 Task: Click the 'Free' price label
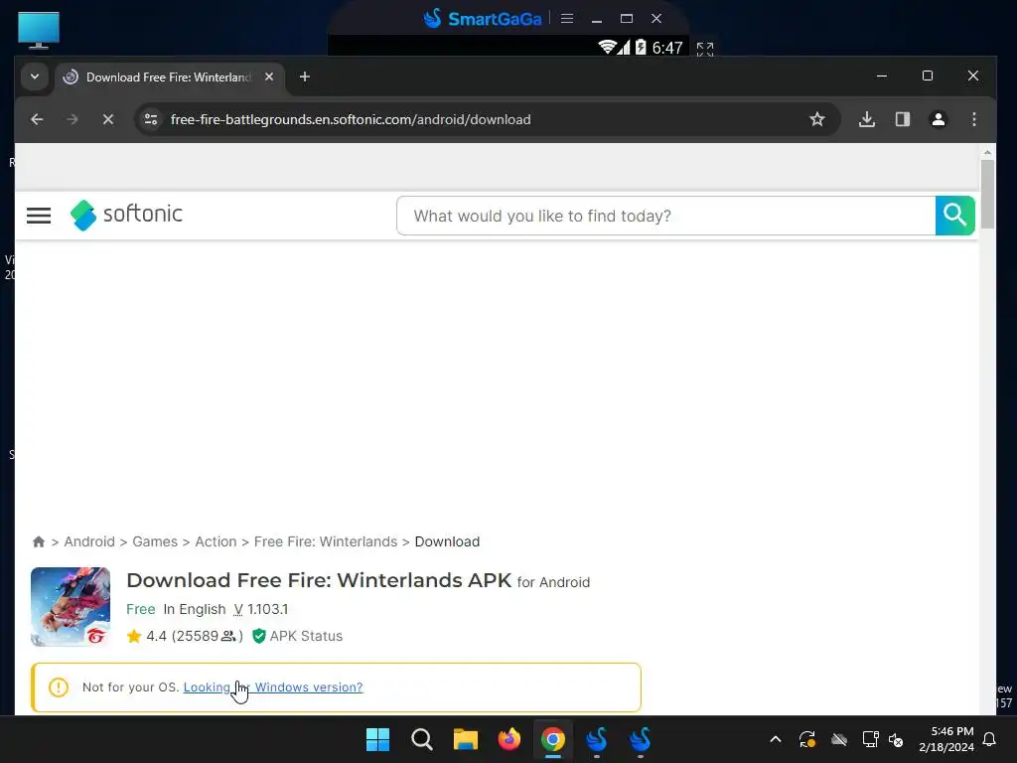click(x=141, y=609)
